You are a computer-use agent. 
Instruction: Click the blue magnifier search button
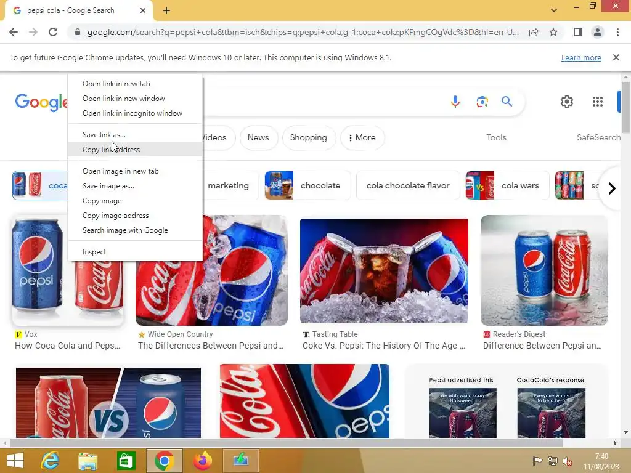(x=507, y=102)
